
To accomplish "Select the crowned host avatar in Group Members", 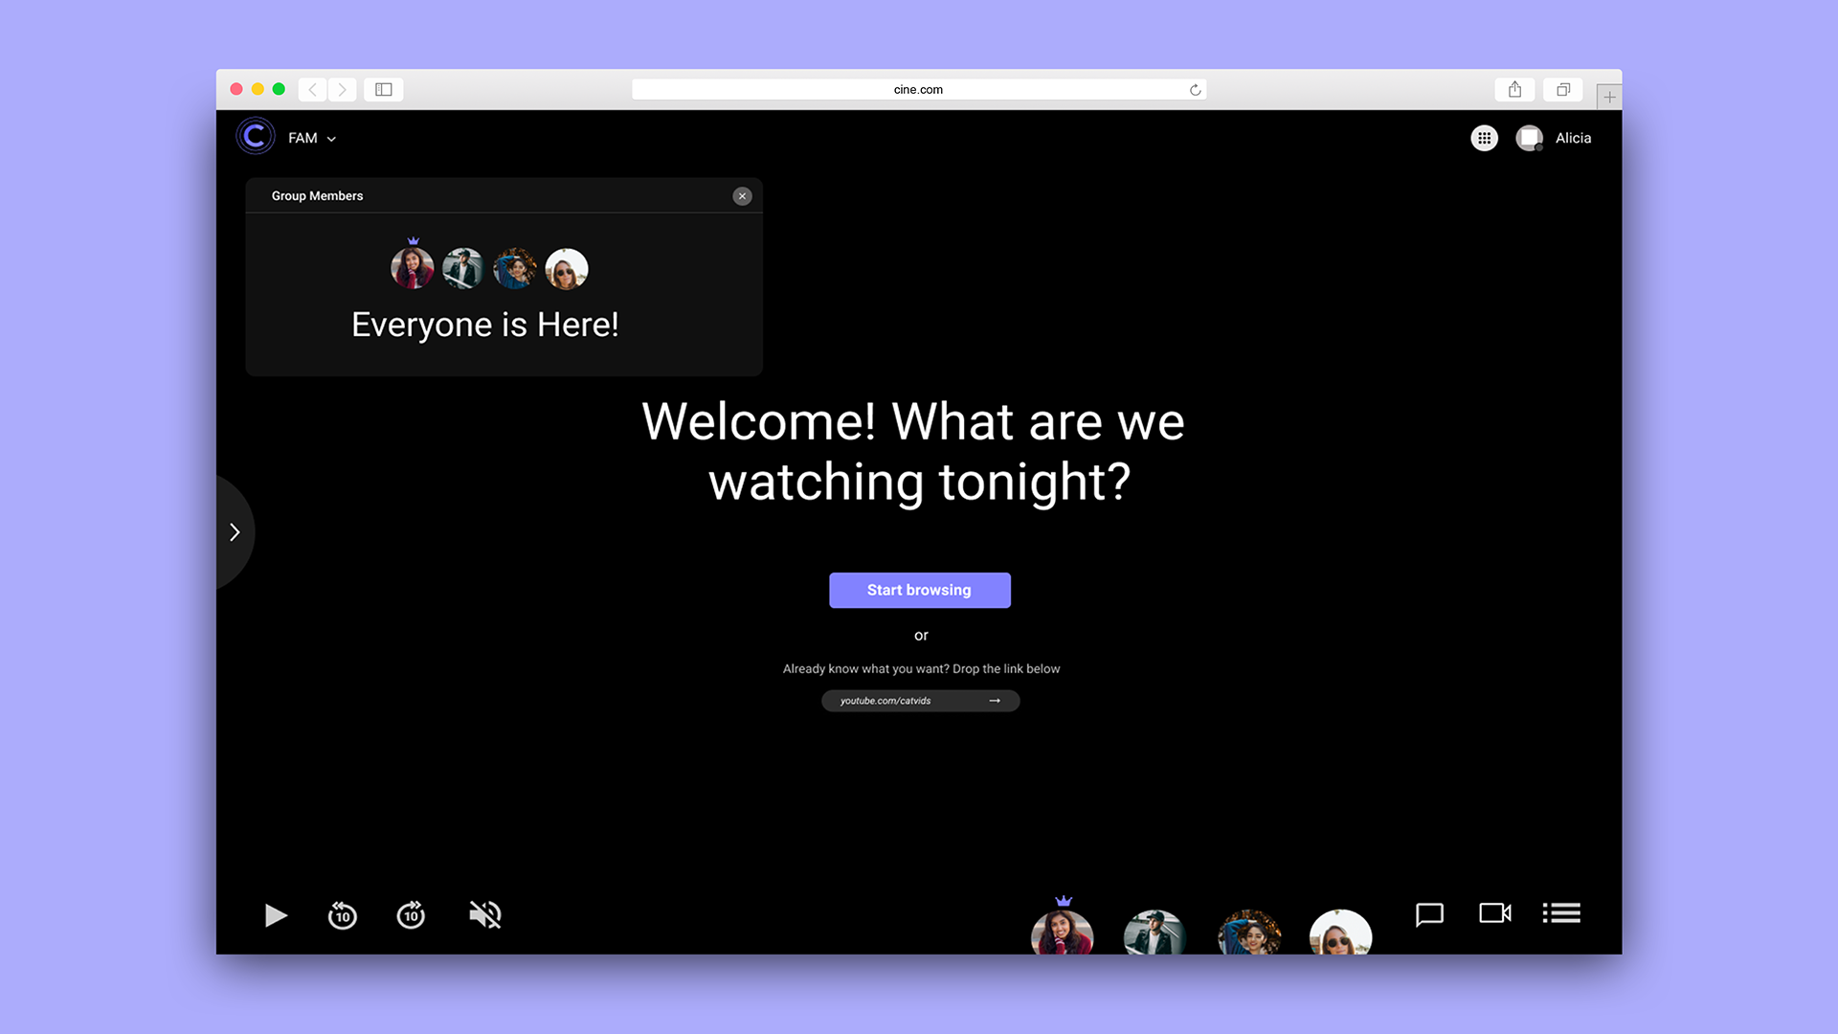I will [413, 268].
